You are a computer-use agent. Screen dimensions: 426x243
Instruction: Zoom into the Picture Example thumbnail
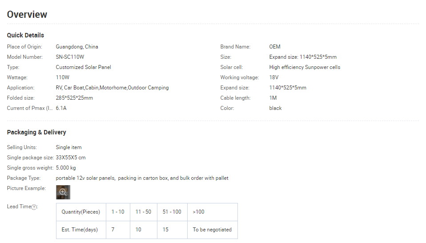[x=63, y=192]
